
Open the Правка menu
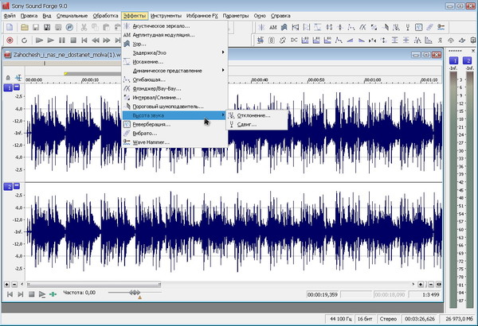tap(29, 16)
